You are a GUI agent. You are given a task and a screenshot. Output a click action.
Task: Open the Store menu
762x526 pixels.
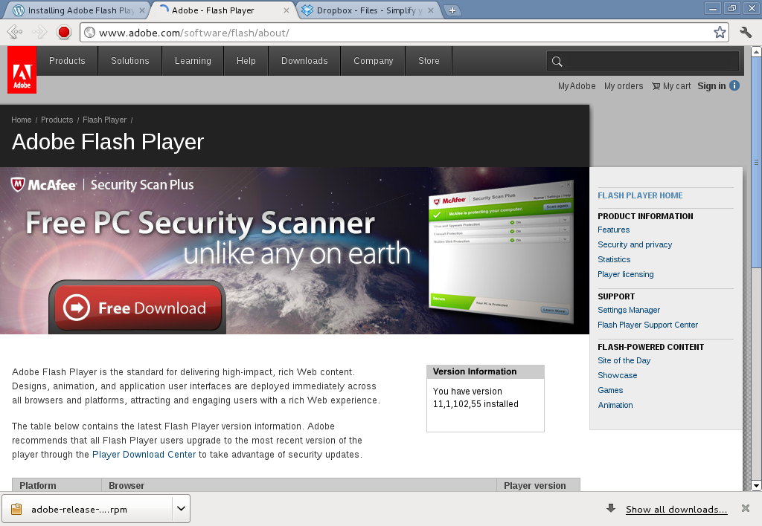pos(429,61)
